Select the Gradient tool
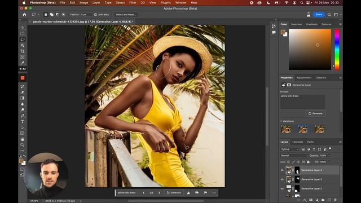The width and height of the screenshot is (361, 203). tap(23, 98)
